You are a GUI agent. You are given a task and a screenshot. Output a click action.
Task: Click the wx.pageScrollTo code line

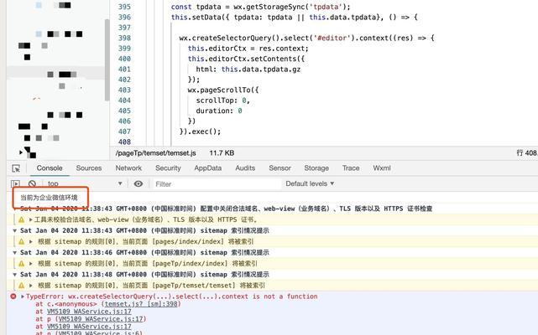point(223,90)
